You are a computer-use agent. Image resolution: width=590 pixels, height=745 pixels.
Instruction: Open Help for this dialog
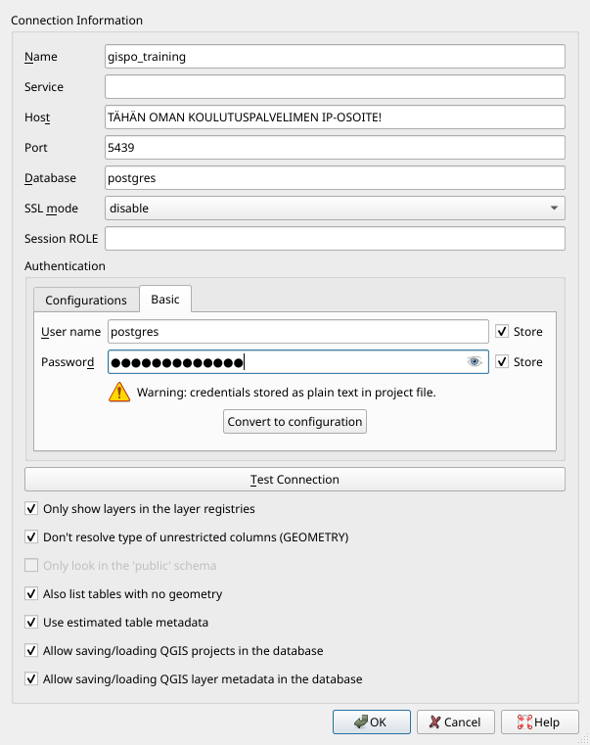533,722
